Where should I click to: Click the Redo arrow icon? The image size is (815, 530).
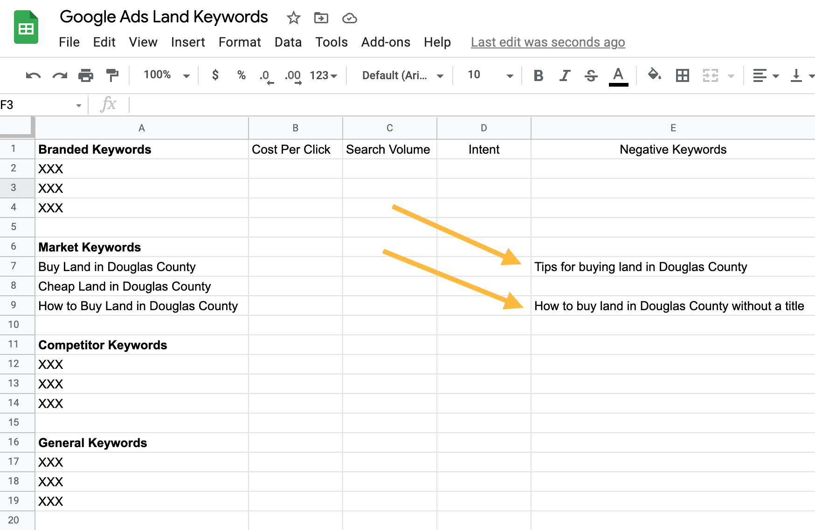pos(60,75)
